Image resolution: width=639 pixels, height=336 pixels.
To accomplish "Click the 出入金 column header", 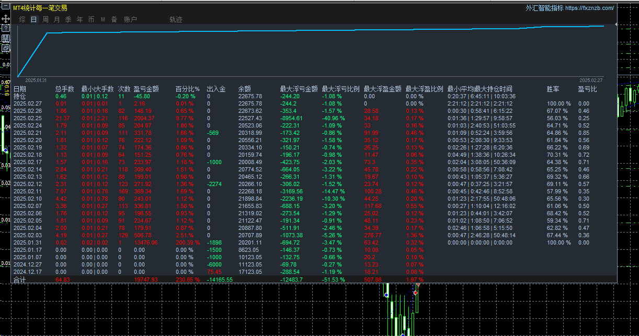I will click(x=216, y=89).
